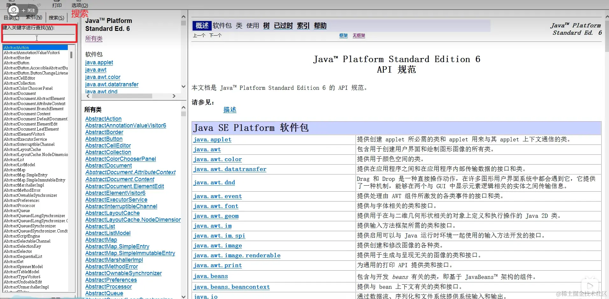The height and width of the screenshot is (299, 609).
Task: Open AbstractButton link in all-classes frame
Action: [104, 139]
